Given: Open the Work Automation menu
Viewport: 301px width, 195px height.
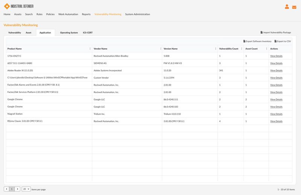Looking at the screenshot, I should 68,14.
